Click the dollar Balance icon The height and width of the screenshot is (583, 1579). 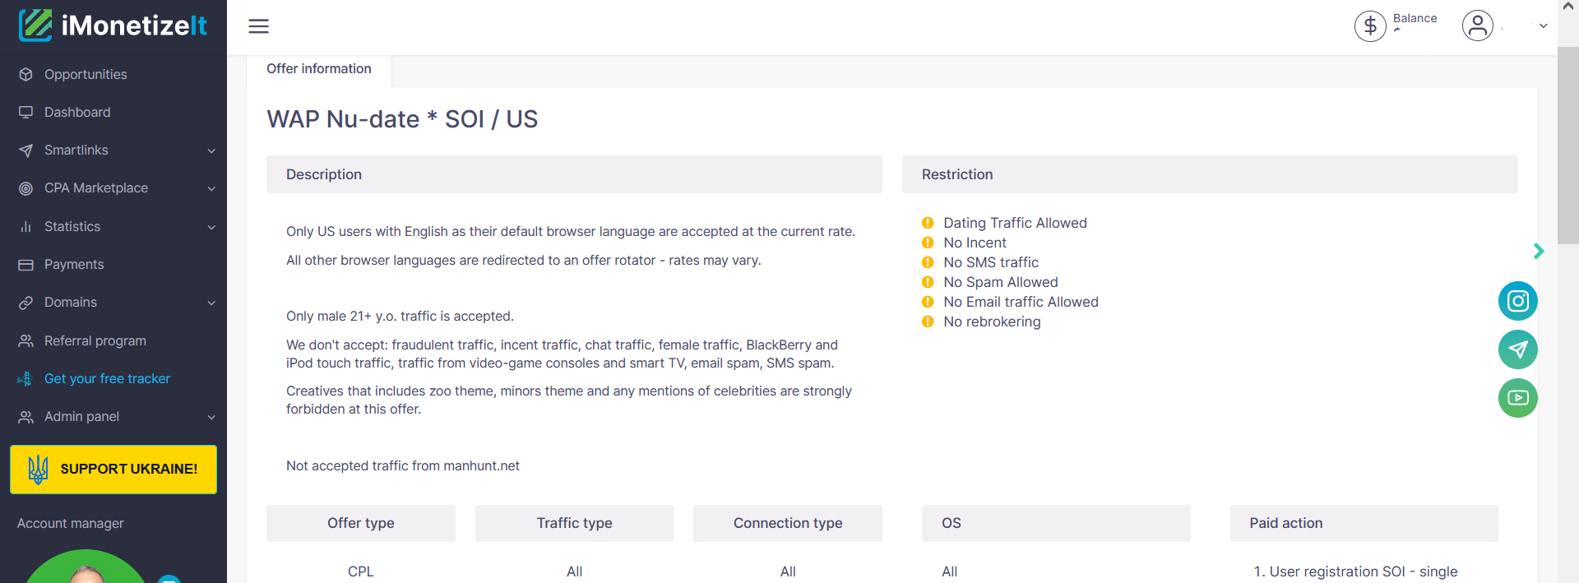1370,26
